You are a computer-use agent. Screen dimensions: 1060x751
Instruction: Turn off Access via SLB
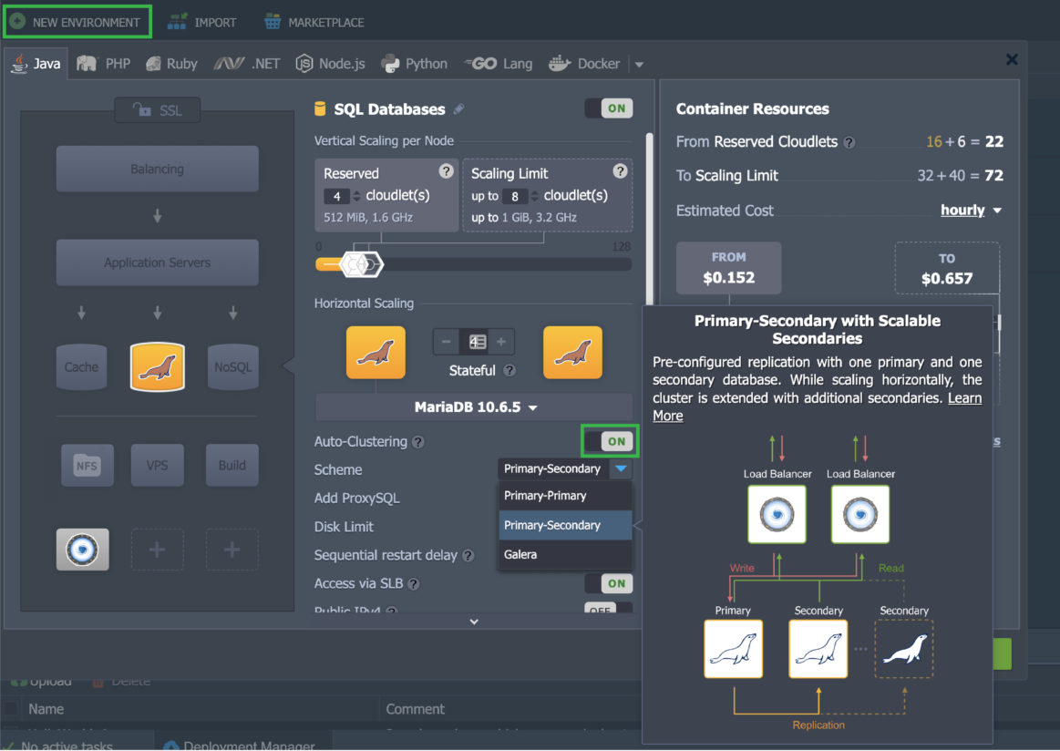[609, 583]
